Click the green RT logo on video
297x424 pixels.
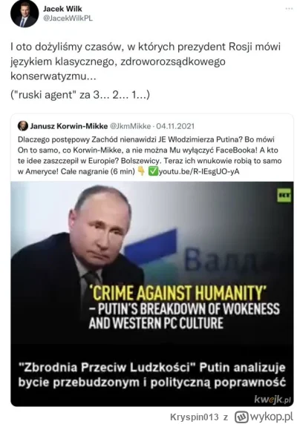point(284,196)
